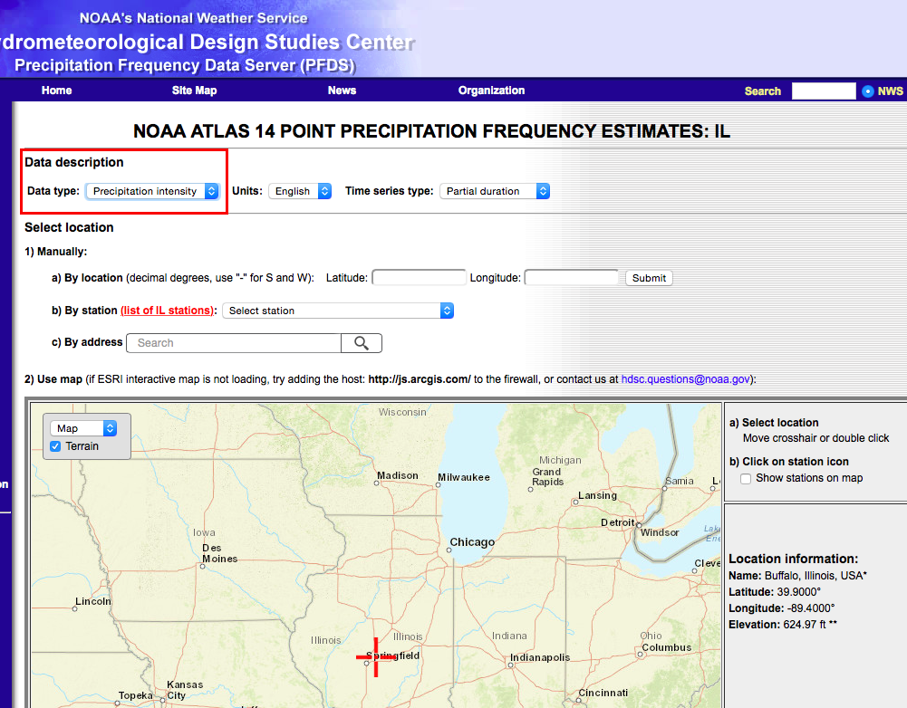
Task: Click the Indianapolis city marker on map
Action: point(511,665)
